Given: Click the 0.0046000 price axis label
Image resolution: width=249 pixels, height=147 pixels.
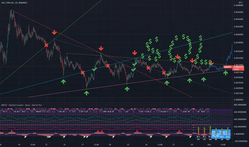Looking at the screenshot, I should click(238, 12).
